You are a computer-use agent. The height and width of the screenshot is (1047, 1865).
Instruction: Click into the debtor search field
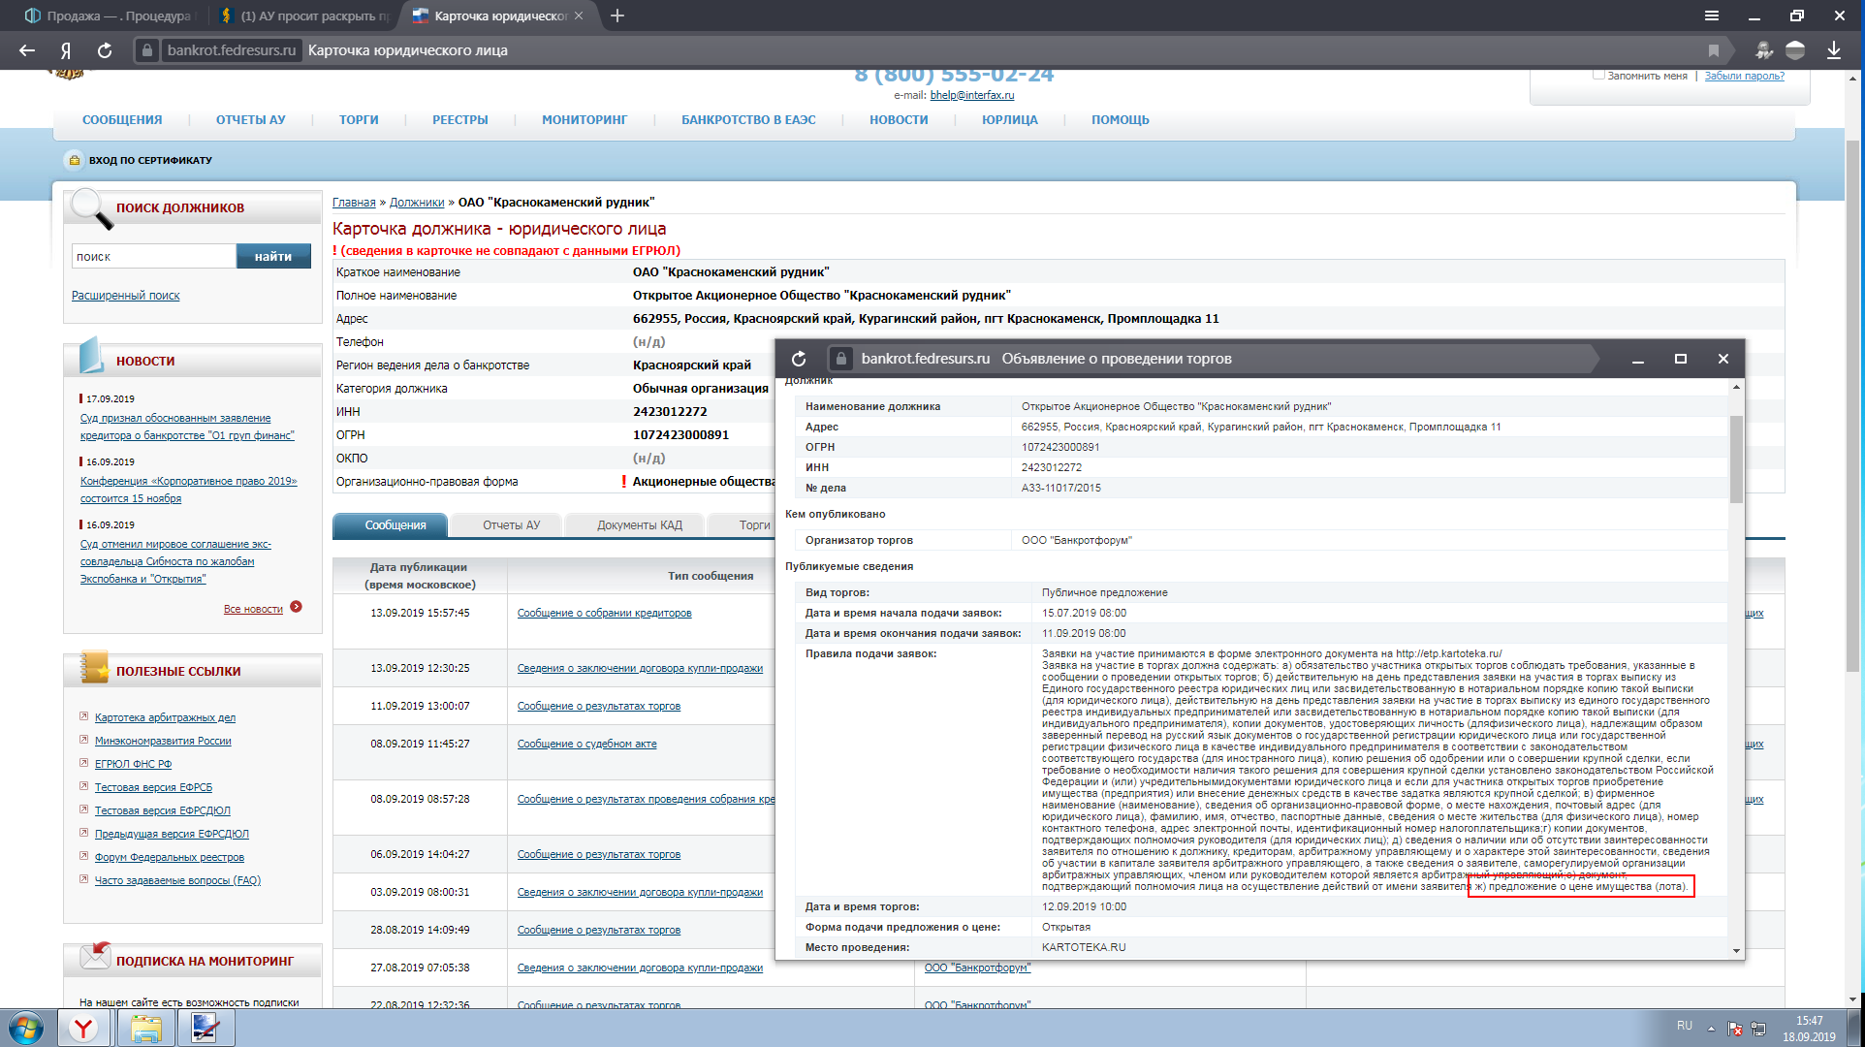[153, 257]
